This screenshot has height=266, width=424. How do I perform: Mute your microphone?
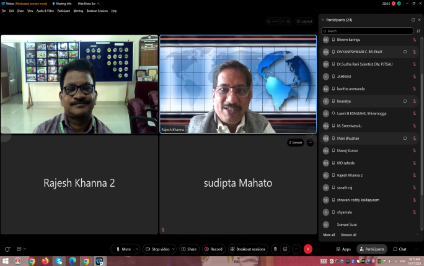click(x=123, y=249)
